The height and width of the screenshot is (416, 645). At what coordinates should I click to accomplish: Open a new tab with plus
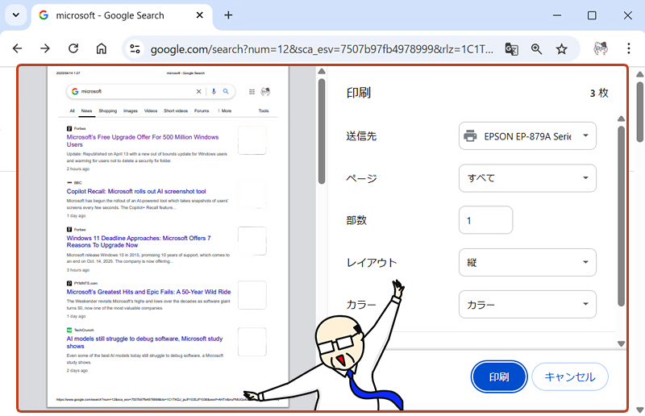(228, 15)
